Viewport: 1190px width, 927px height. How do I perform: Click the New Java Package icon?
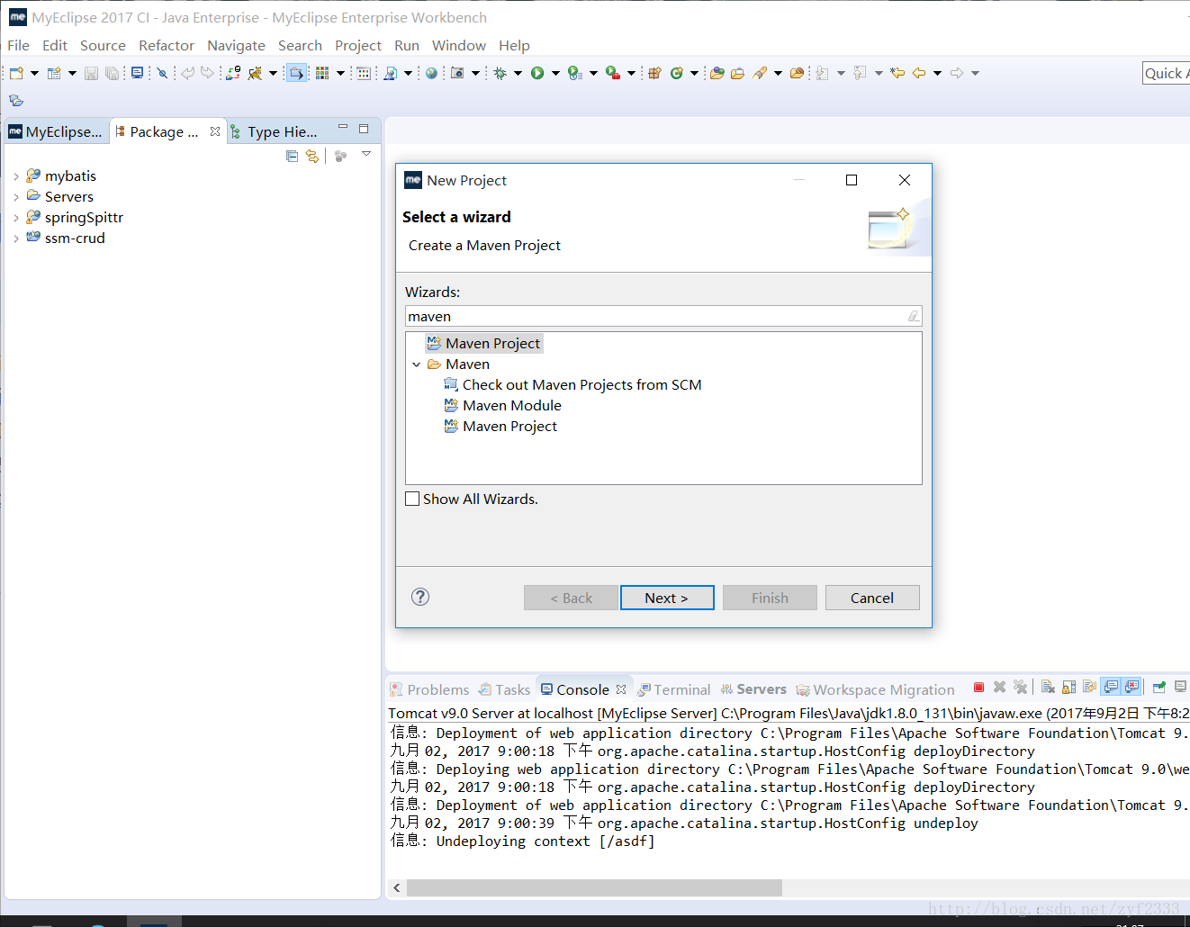(x=655, y=73)
